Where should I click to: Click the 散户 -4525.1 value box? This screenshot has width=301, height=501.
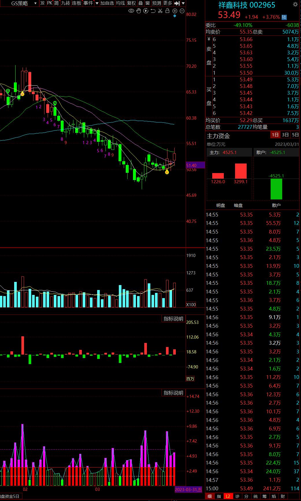coord(276,152)
